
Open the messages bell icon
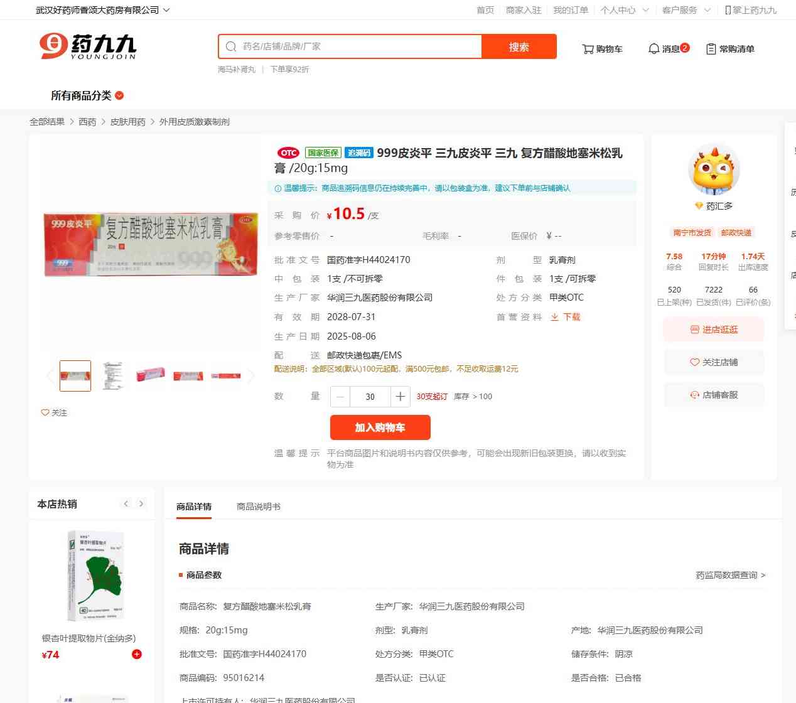pos(653,48)
